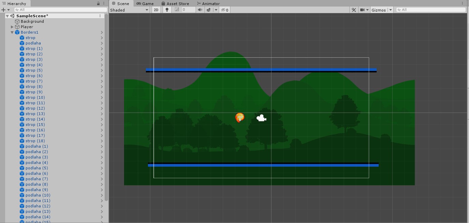Click the scene visibility eye icon

223,10
